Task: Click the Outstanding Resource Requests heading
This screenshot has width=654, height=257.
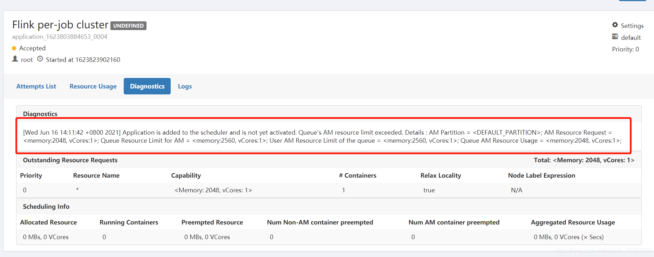Action: [70, 160]
